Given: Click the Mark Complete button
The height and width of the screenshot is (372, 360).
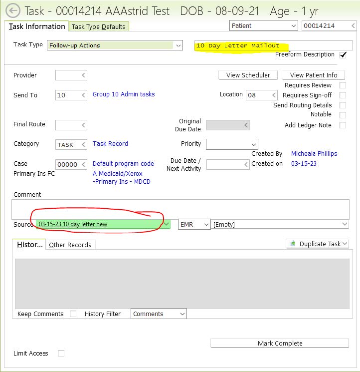Looking at the screenshot, I should click(280, 343).
